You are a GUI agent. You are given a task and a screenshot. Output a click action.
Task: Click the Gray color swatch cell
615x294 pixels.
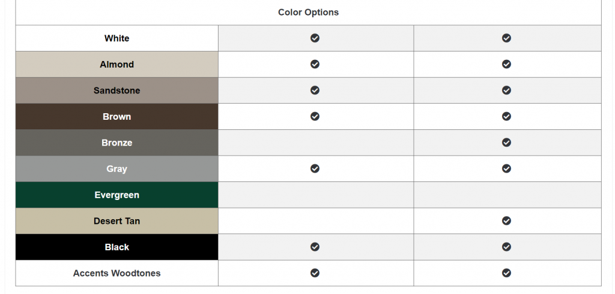tap(117, 169)
